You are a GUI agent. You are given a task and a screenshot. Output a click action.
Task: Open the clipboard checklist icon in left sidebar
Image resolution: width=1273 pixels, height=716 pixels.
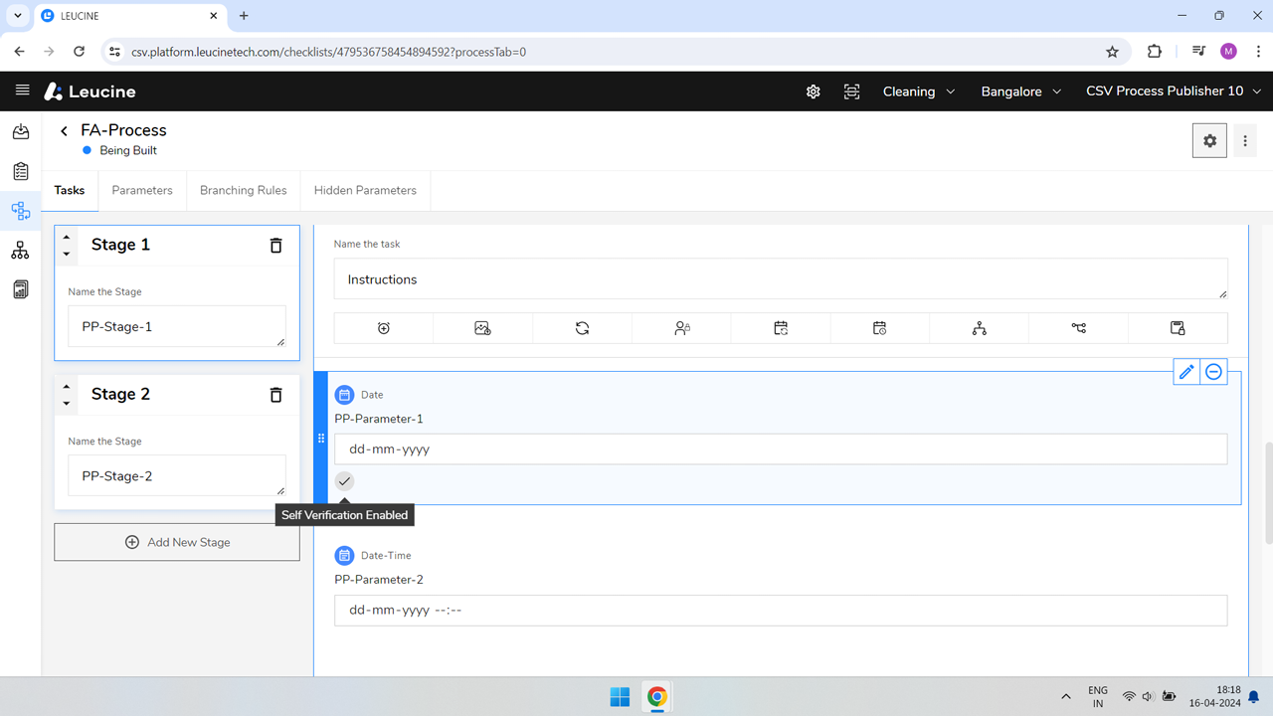click(x=21, y=171)
